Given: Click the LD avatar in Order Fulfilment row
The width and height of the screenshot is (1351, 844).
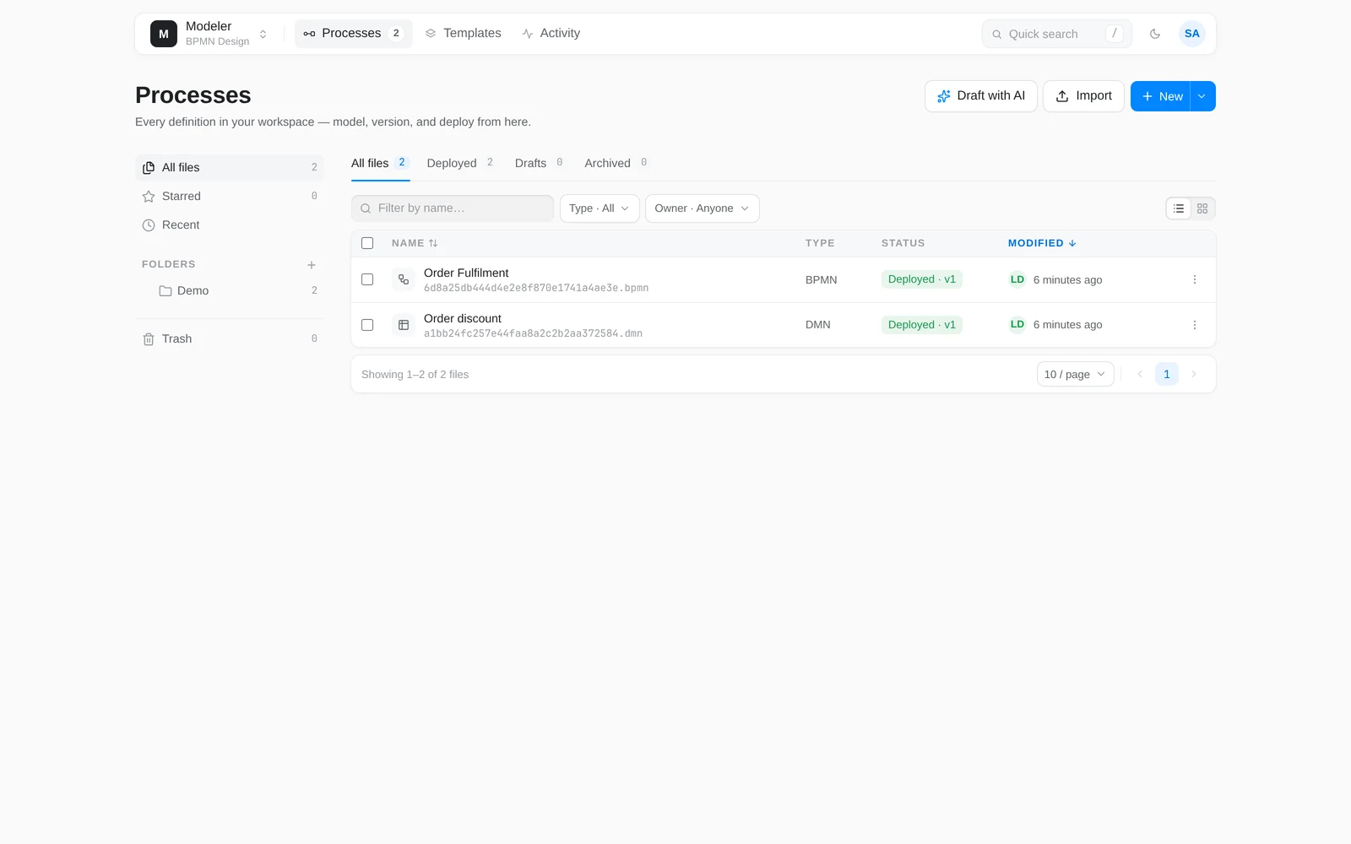Looking at the screenshot, I should click(1017, 279).
